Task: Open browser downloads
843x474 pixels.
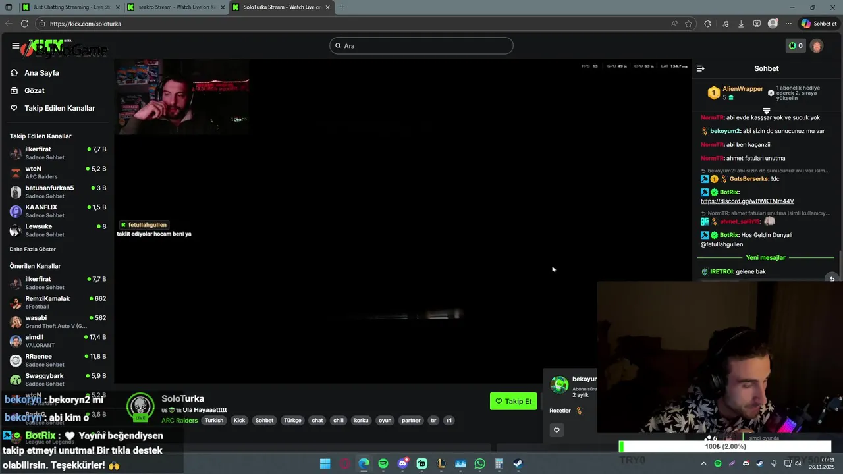Action: [741, 24]
